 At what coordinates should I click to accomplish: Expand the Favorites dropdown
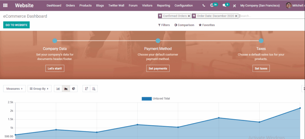pyautogui.click(x=207, y=25)
